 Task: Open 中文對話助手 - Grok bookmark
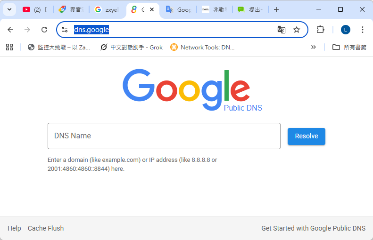pos(131,47)
